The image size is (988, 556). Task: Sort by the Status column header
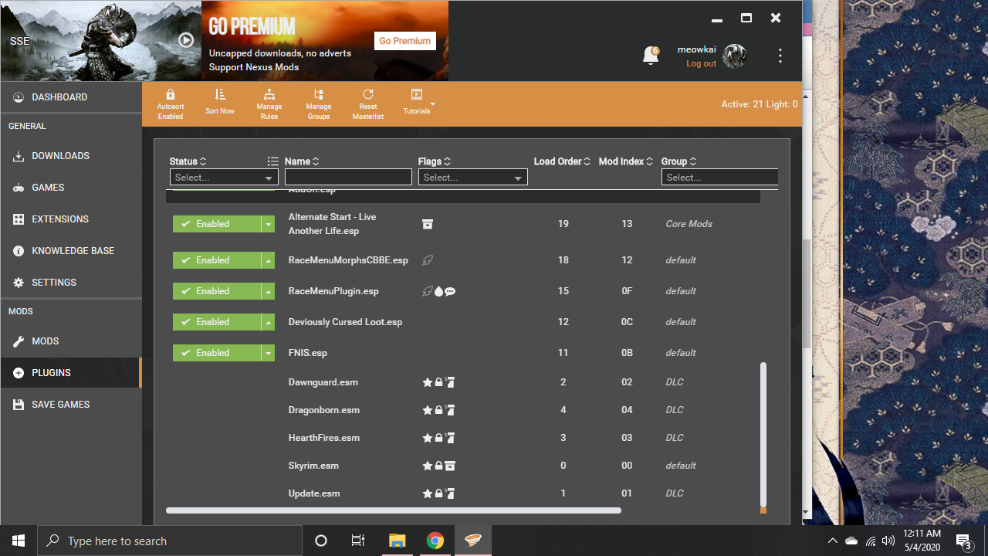pos(188,161)
